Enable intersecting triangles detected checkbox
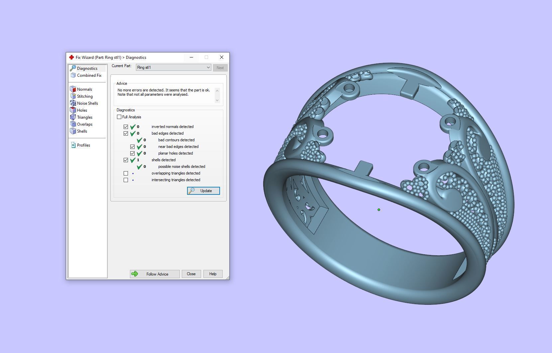 click(126, 180)
